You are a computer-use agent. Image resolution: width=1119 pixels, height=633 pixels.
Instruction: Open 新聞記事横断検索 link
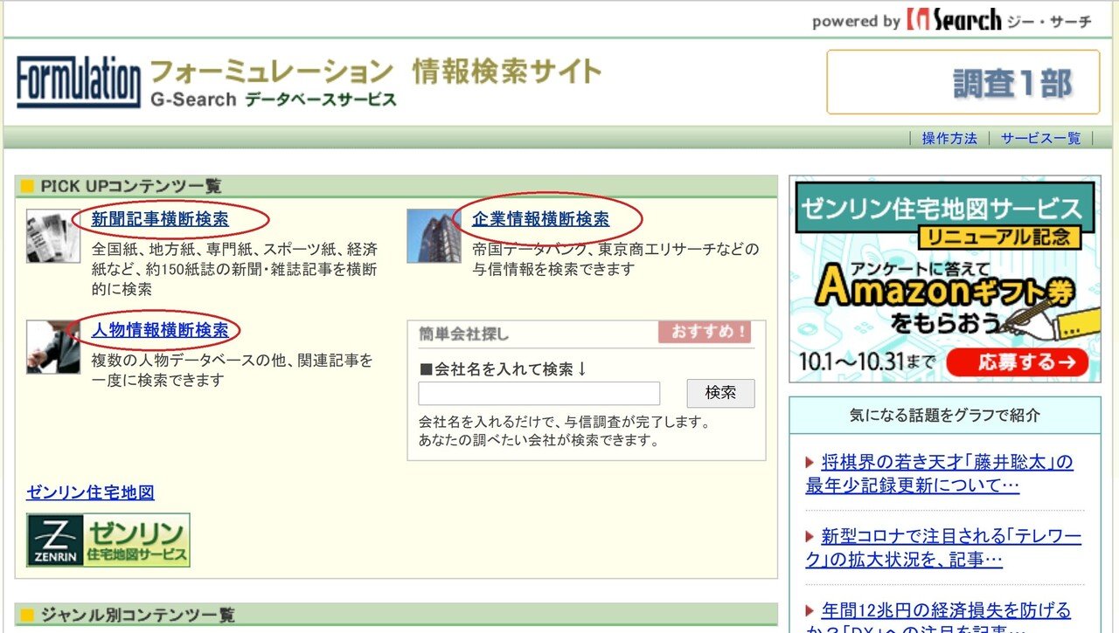pos(160,219)
